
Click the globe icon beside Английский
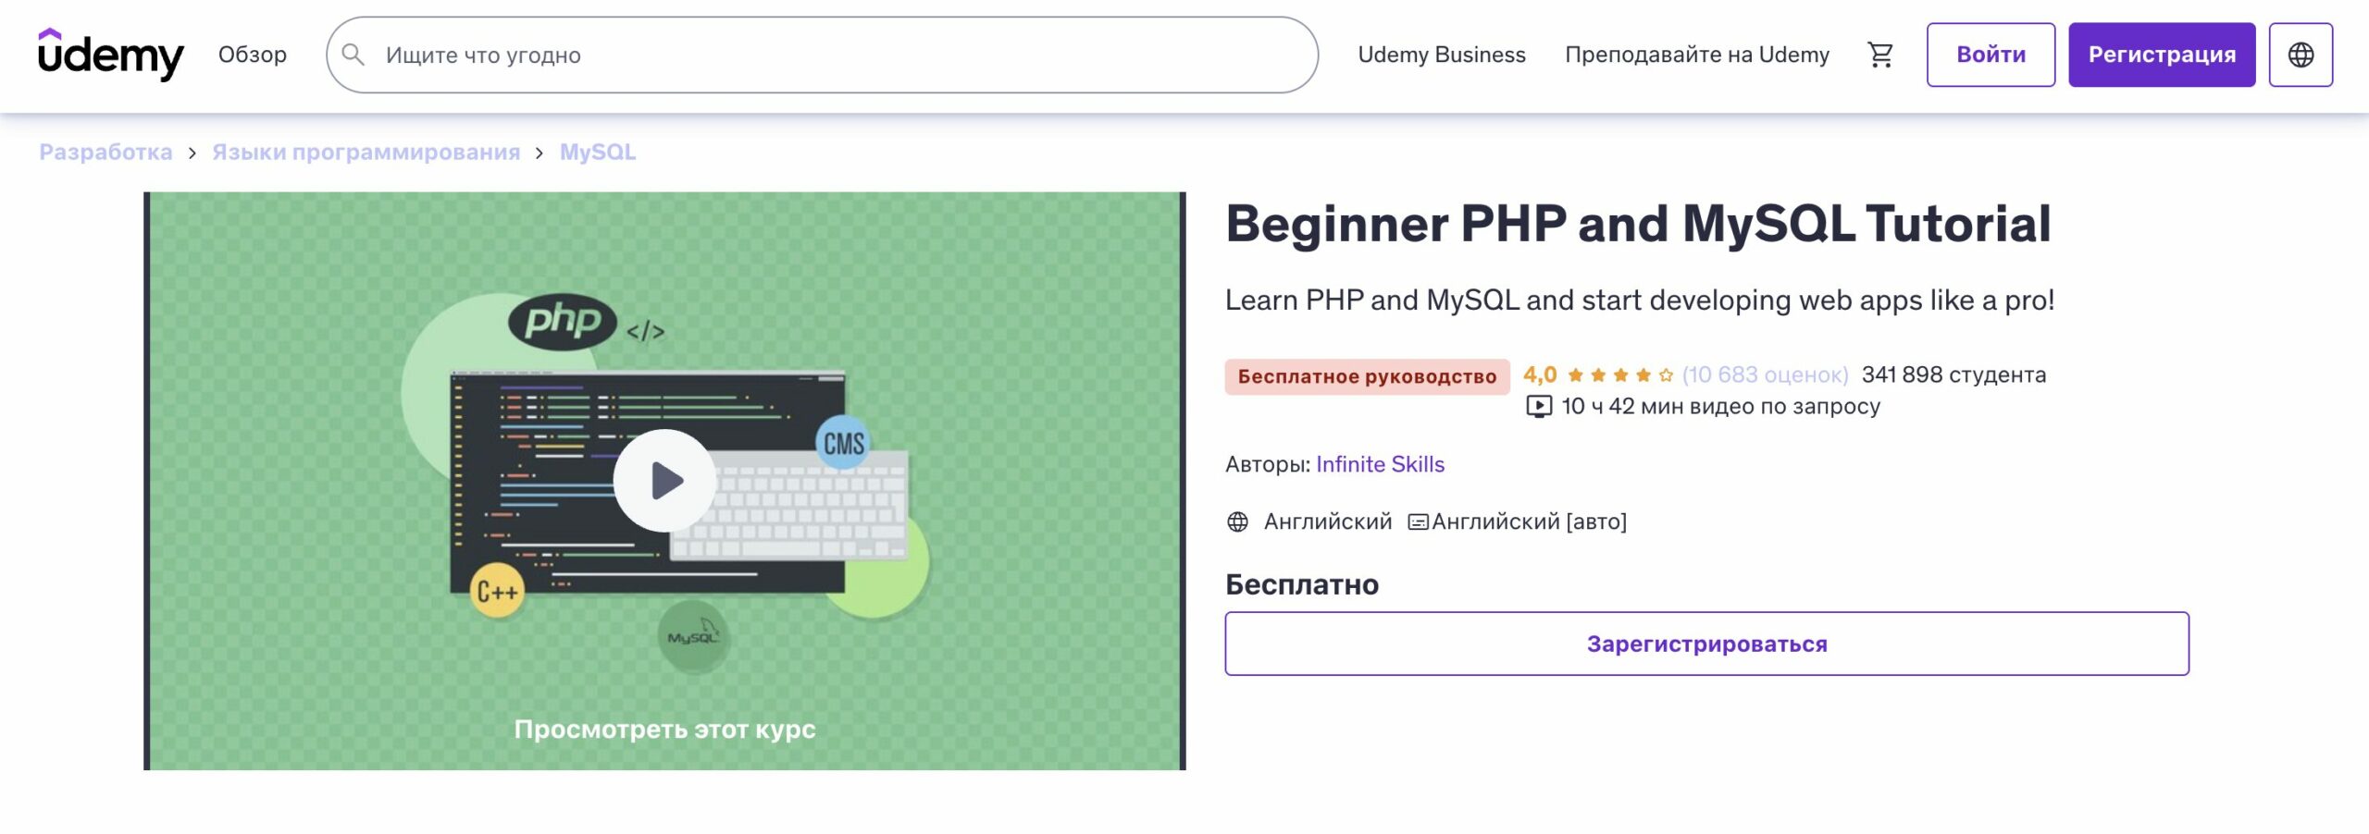click(x=1237, y=522)
